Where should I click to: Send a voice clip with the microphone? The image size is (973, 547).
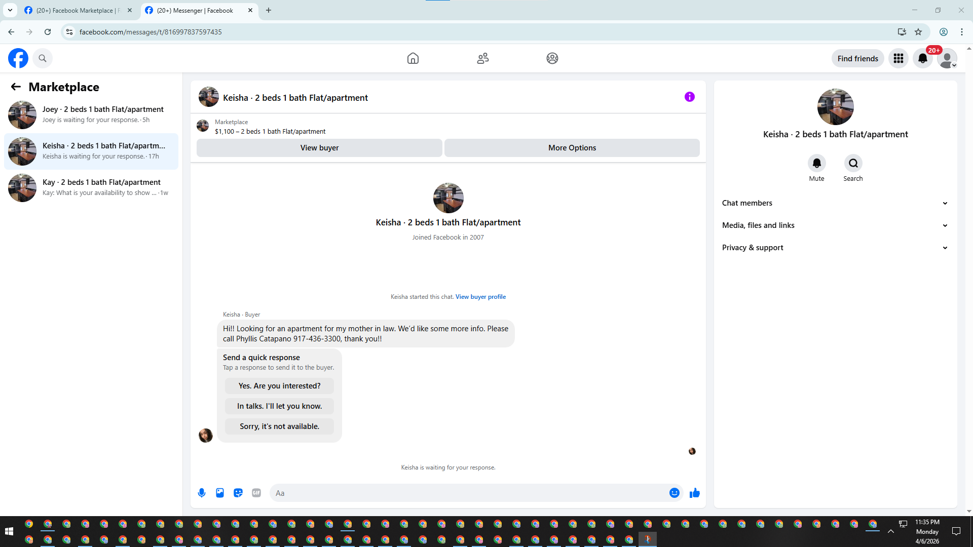[202, 493]
